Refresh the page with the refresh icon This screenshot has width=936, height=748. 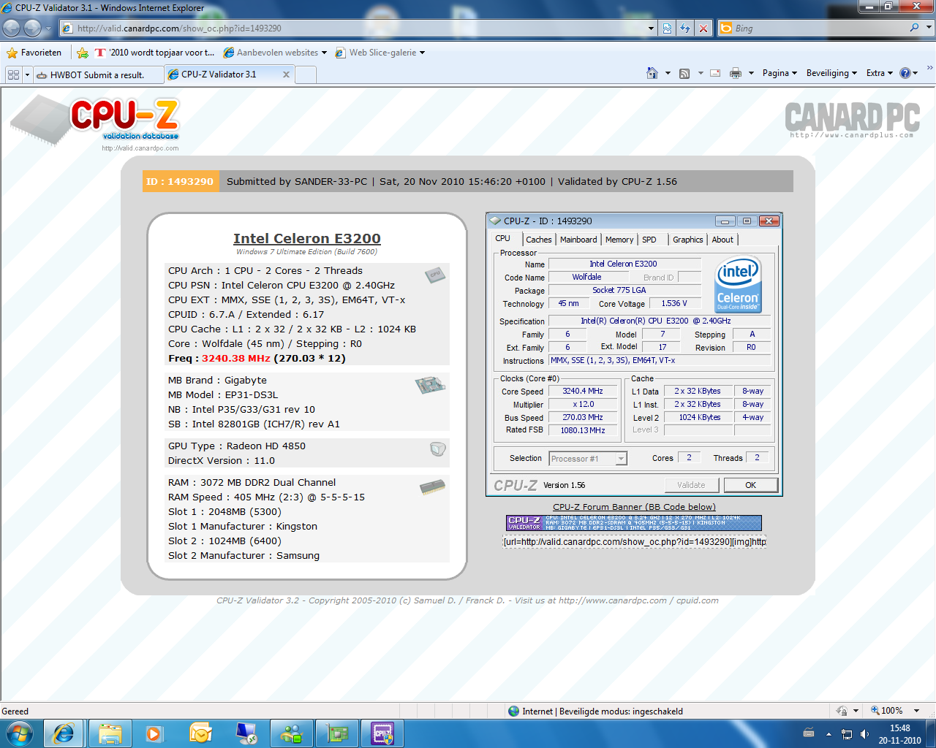click(x=685, y=28)
